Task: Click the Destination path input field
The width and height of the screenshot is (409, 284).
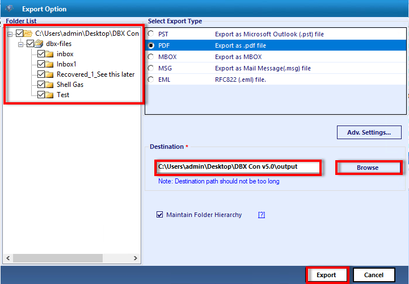Action: point(238,167)
